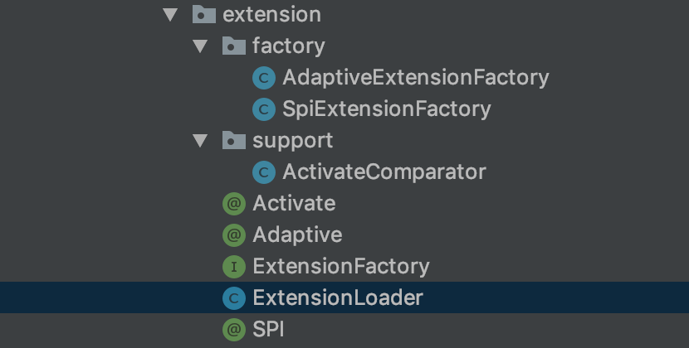This screenshot has height=348, width=689.
Task: Click the SpiExtensionFactory class icon
Action: pos(264,109)
